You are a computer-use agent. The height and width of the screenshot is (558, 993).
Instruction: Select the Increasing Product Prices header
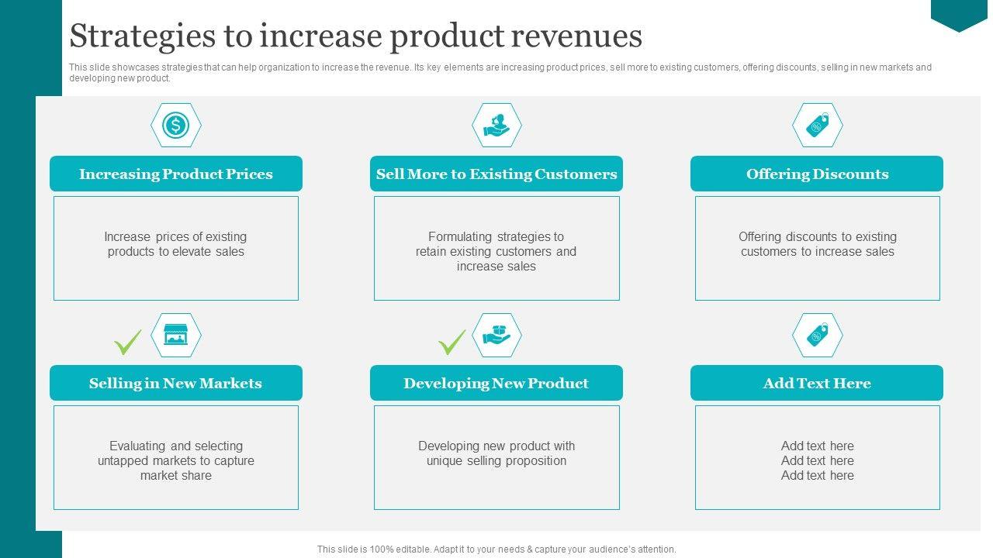pyautogui.click(x=176, y=174)
